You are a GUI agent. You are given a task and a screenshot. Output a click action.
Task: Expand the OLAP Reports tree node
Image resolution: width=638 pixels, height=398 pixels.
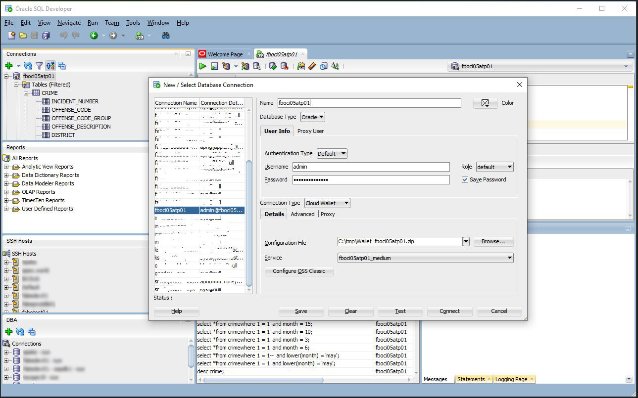(x=6, y=192)
